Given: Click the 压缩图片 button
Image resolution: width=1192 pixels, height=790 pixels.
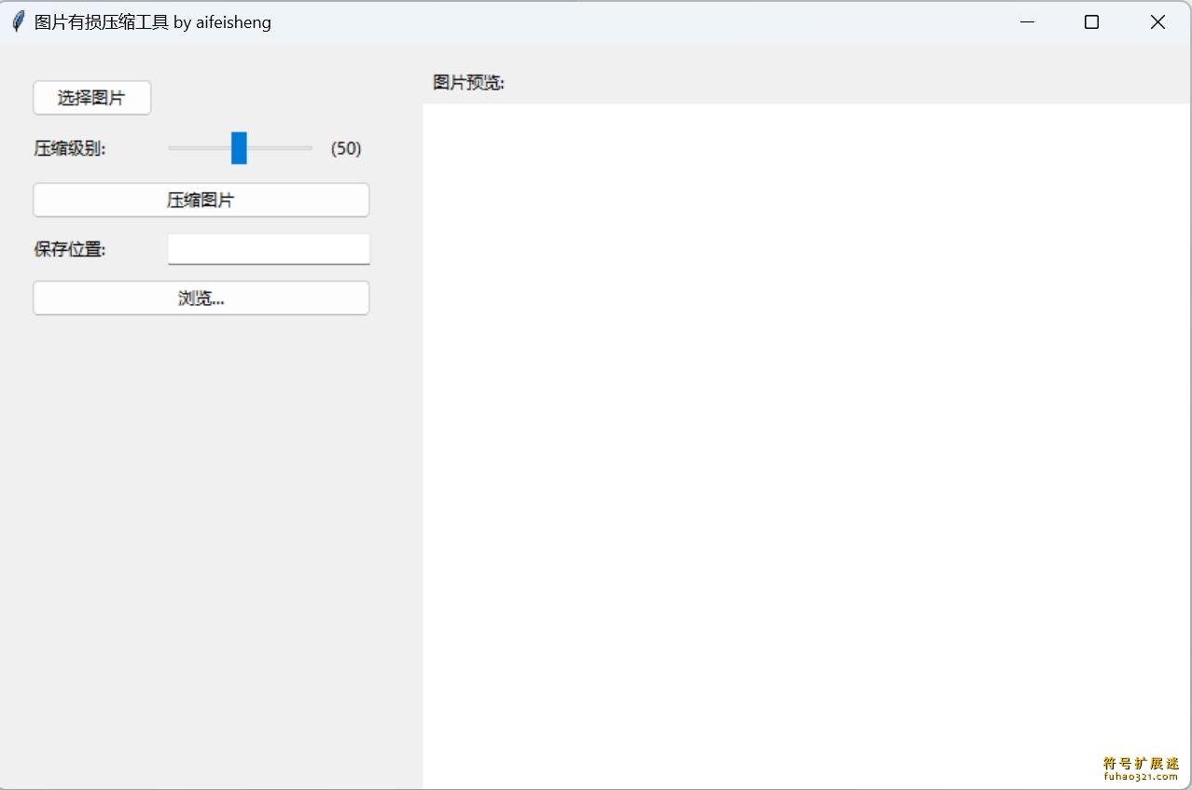Looking at the screenshot, I should click(x=201, y=200).
